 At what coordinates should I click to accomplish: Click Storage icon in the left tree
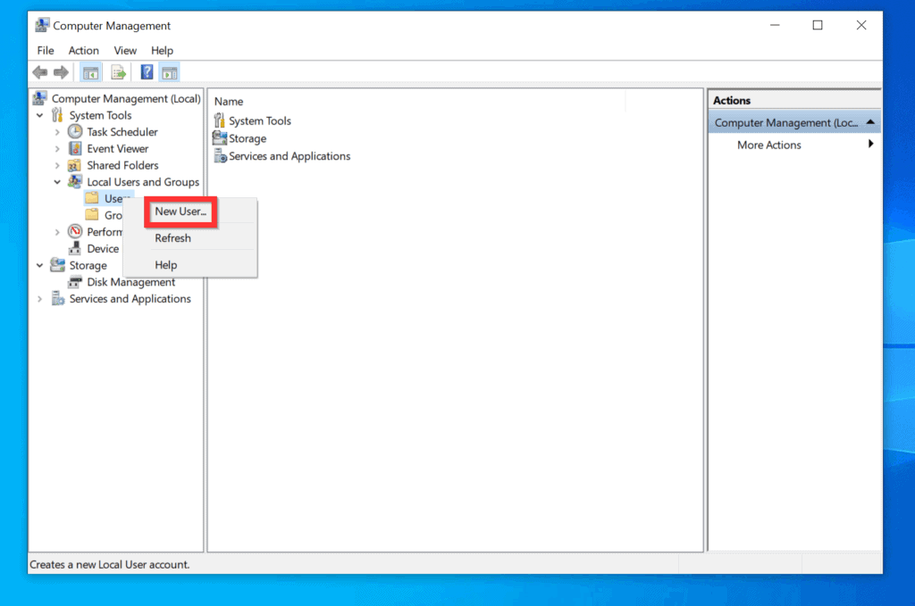tap(57, 265)
